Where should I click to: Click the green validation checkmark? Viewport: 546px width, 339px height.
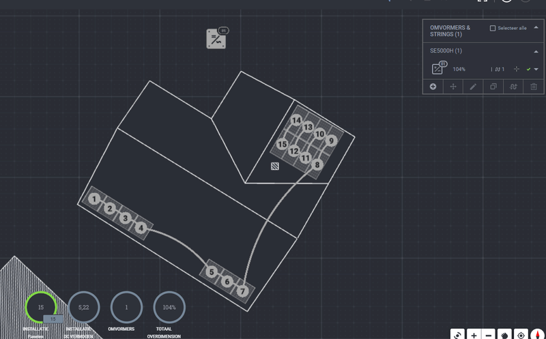pyautogui.click(x=528, y=70)
